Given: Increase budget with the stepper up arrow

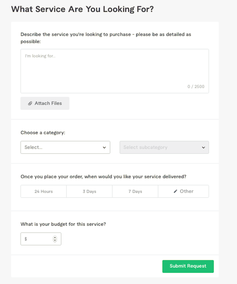Looking at the screenshot, I should (55, 238).
